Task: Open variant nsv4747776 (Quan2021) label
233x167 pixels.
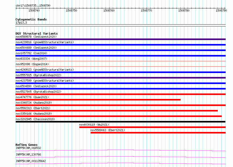Action: tap(32, 97)
